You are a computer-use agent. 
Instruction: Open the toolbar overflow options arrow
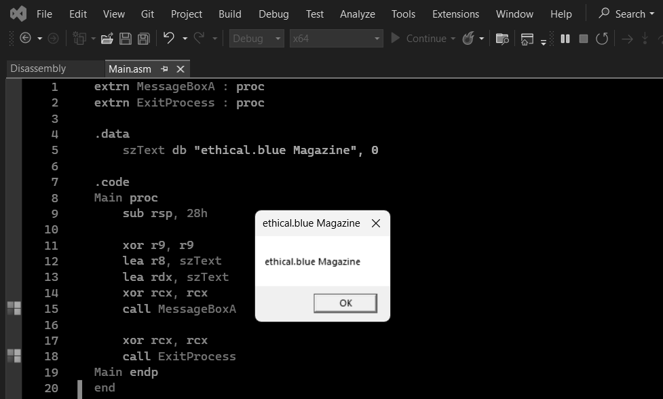[544, 42]
